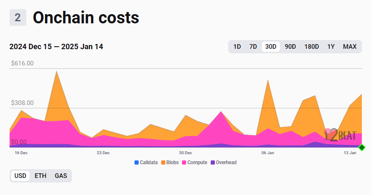Click the L2BEAT watermark logo

[340, 135]
